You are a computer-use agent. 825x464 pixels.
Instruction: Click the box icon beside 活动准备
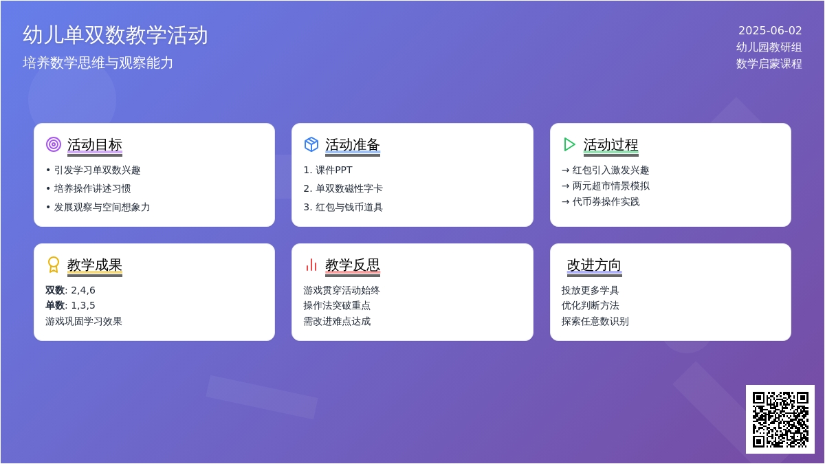click(x=311, y=144)
